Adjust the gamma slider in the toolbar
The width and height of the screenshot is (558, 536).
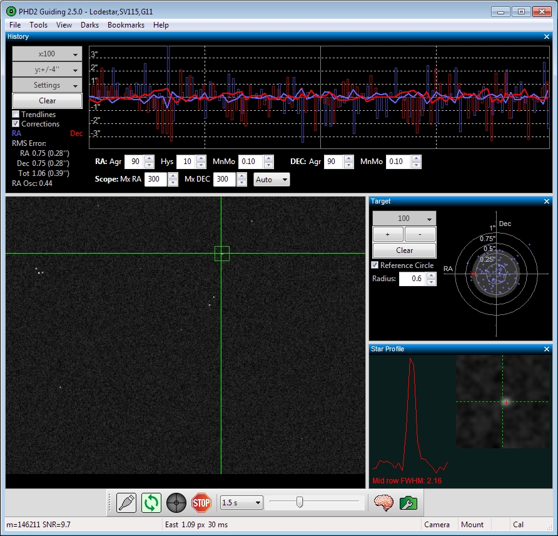(x=300, y=502)
